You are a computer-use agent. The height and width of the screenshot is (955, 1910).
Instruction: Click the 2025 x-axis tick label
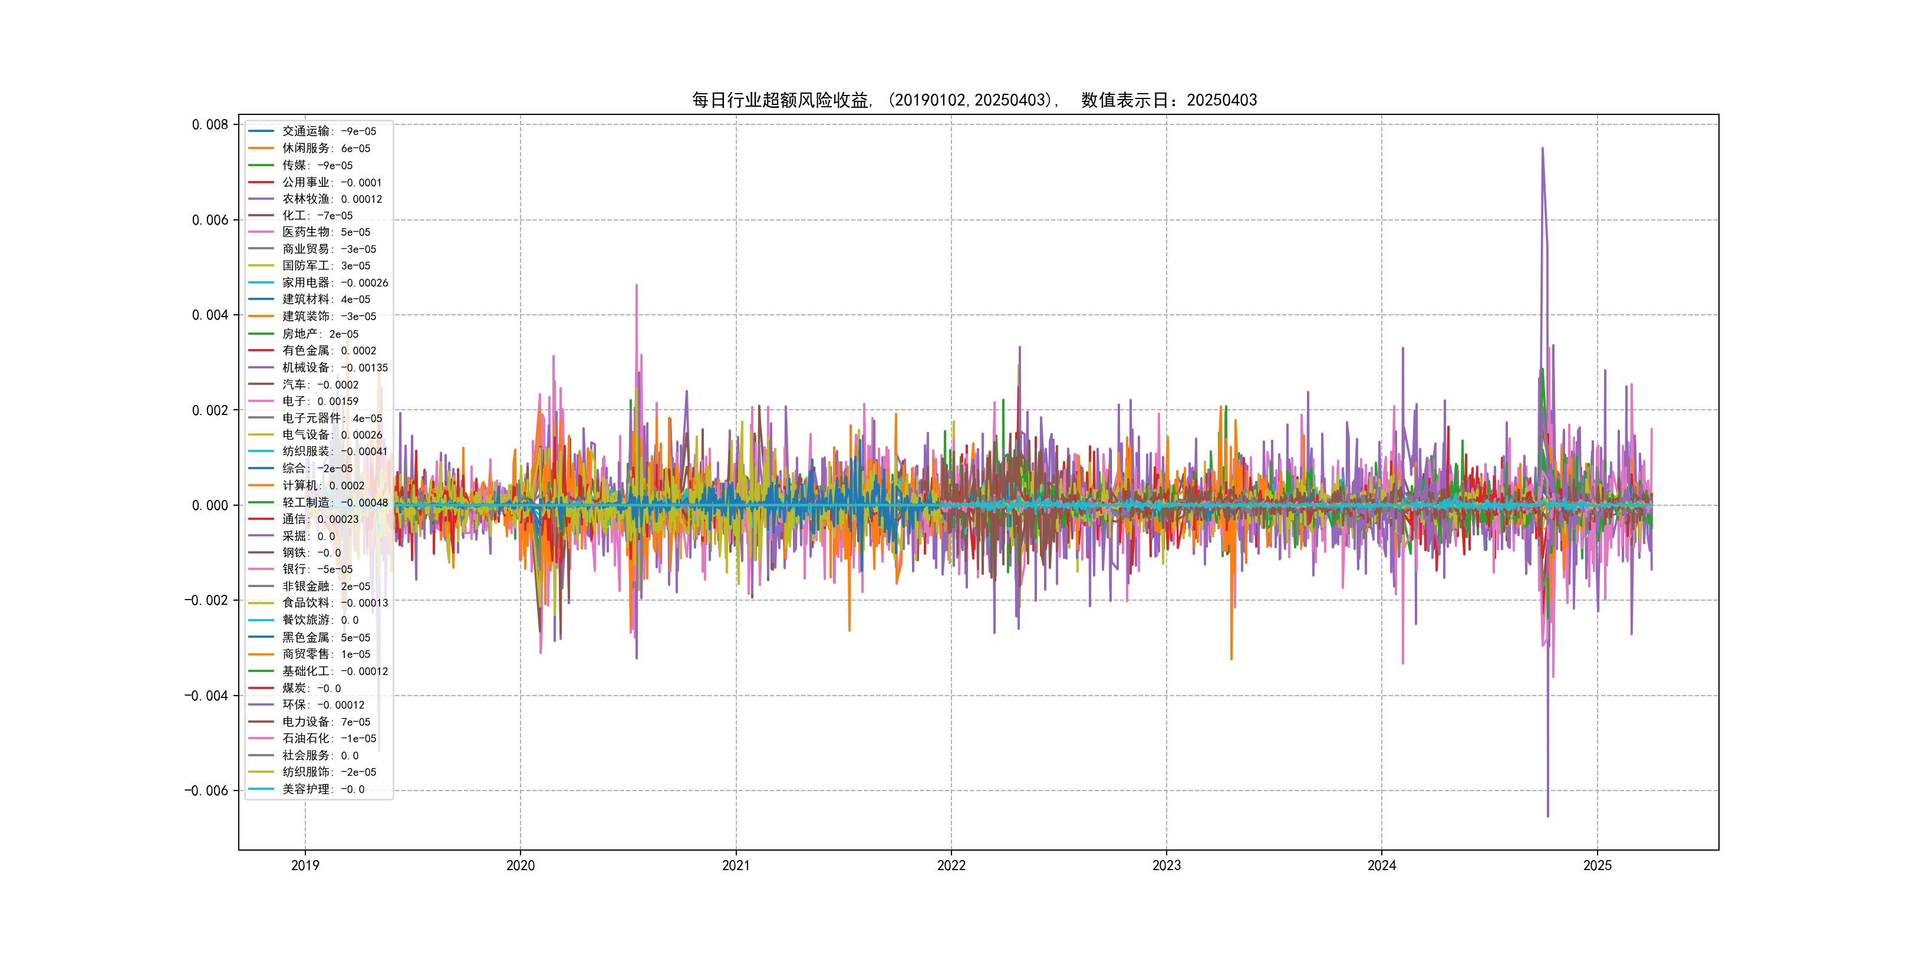[1597, 865]
